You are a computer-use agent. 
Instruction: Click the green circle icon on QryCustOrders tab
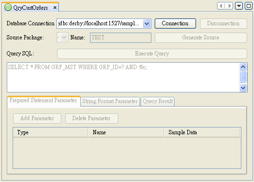click(x=8, y=7)
